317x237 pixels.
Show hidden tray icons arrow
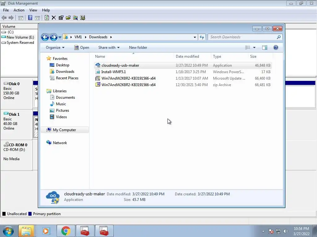point(263,231)
